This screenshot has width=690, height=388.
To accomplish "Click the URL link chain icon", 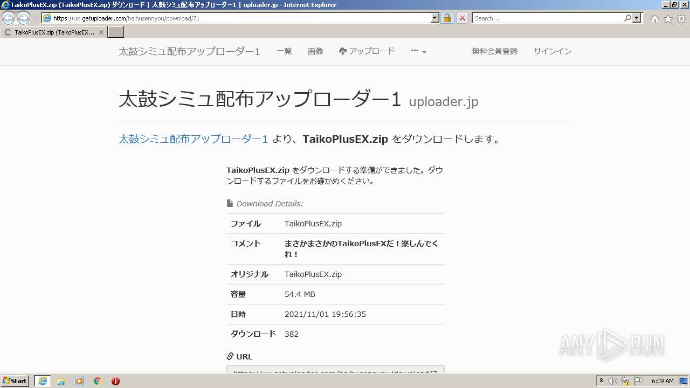I will pyautogui.click(x=230, y=357).
